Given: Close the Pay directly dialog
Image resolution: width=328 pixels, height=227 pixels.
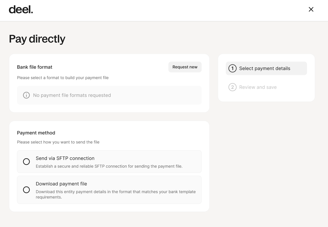Looking at the screenshot, I should [x=311, y=9].
